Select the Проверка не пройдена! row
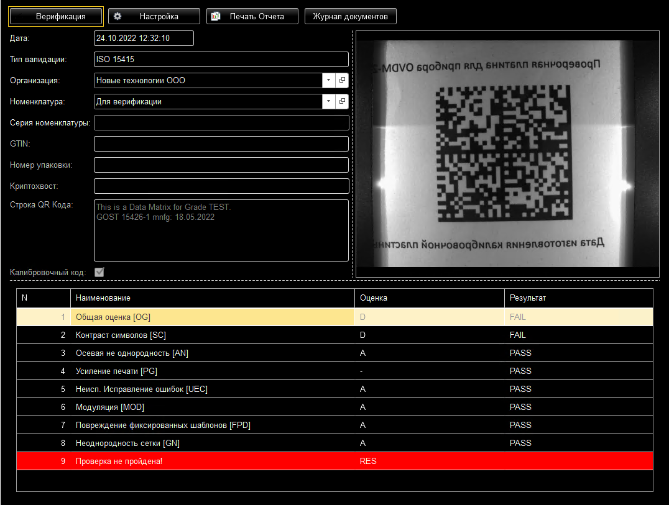 (x=334, y=461)
